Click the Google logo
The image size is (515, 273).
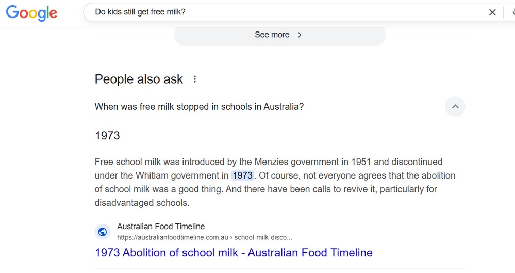click(31, 13)
